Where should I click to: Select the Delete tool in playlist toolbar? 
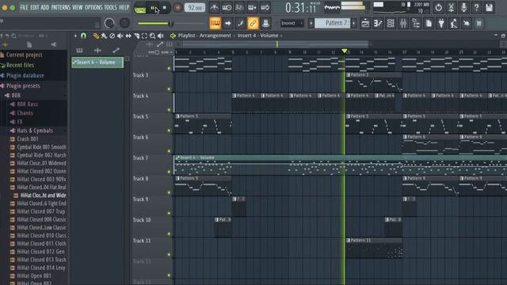[x=112, y=36]
